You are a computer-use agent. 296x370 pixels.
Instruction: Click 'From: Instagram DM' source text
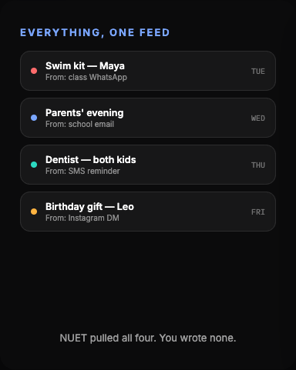[x=82, y=218]
